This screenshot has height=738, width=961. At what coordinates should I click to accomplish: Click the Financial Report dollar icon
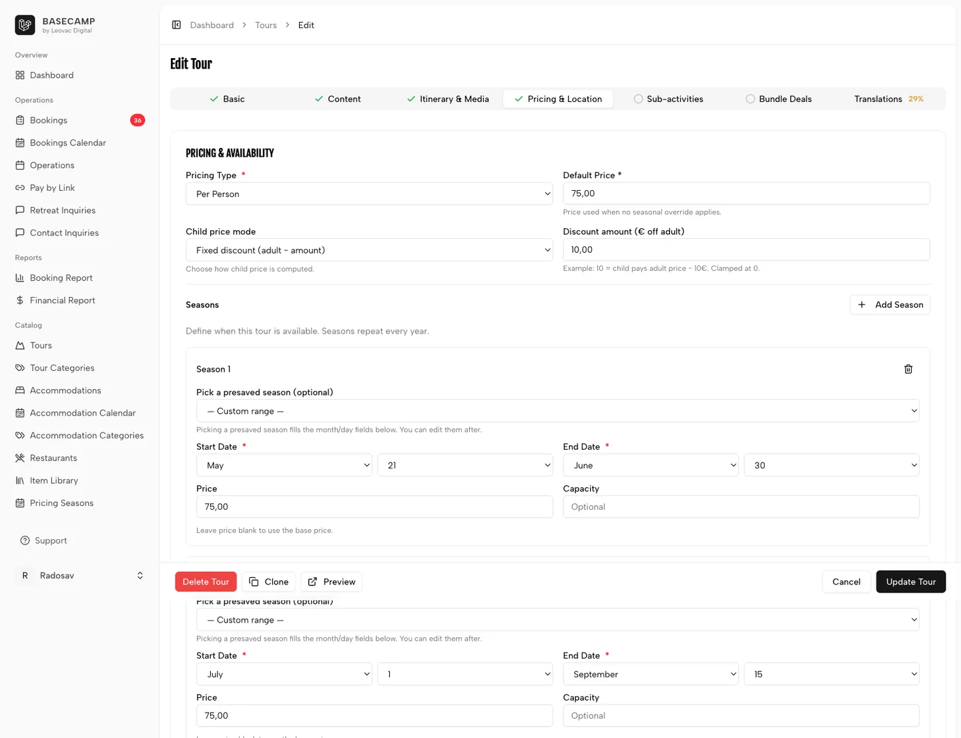[20, 300]
